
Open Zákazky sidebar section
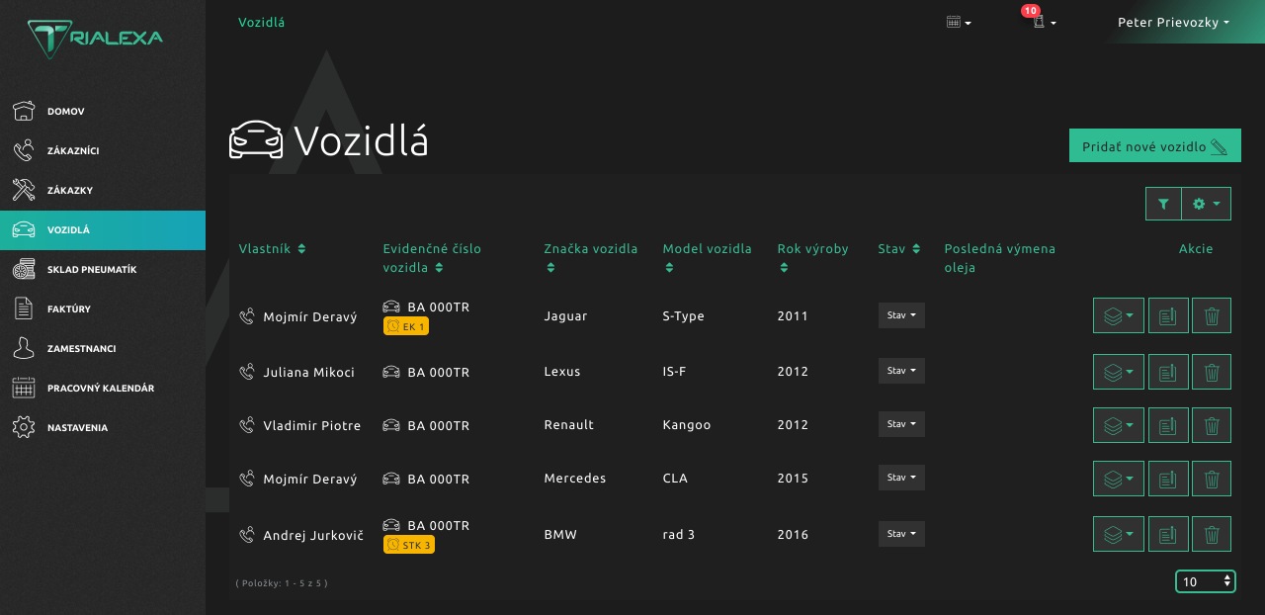(x=103, y=190)
